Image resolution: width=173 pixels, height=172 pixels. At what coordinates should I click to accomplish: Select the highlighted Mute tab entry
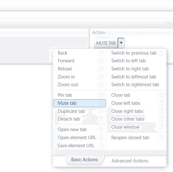79,103
